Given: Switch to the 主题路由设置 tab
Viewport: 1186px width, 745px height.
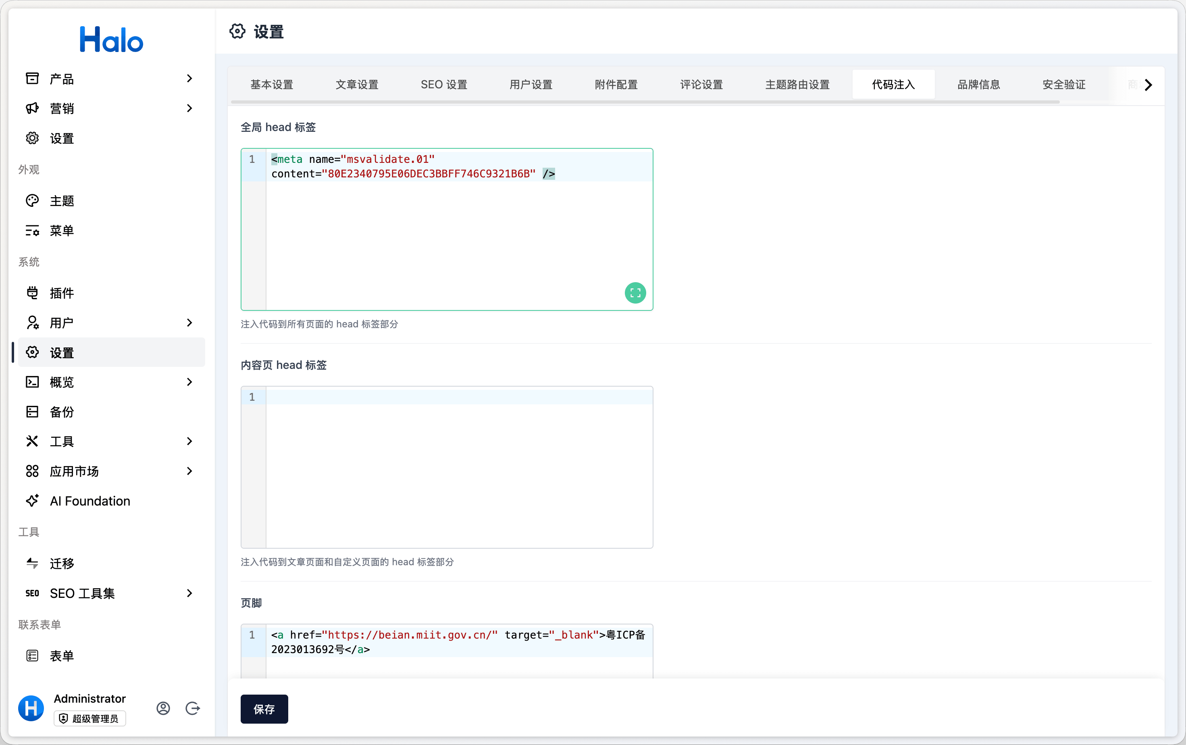Looking at the screenshot, I should (x=797, y=85).
